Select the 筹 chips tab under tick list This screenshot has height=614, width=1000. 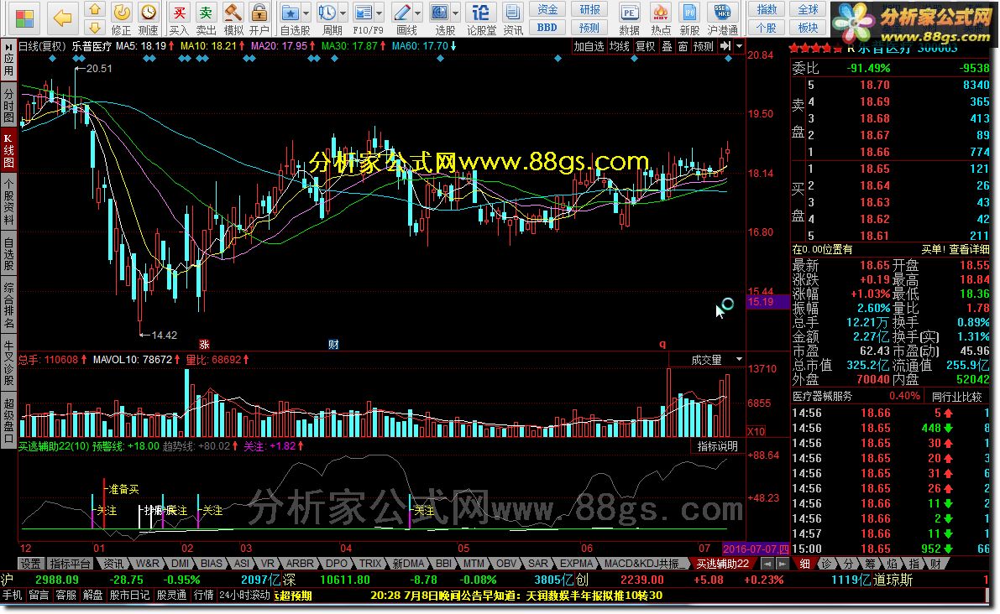(870, 564)
